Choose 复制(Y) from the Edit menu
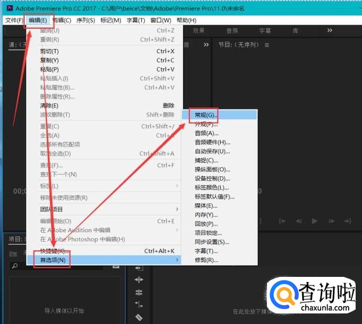The image size is (362, 324). [x=105, y=60]
